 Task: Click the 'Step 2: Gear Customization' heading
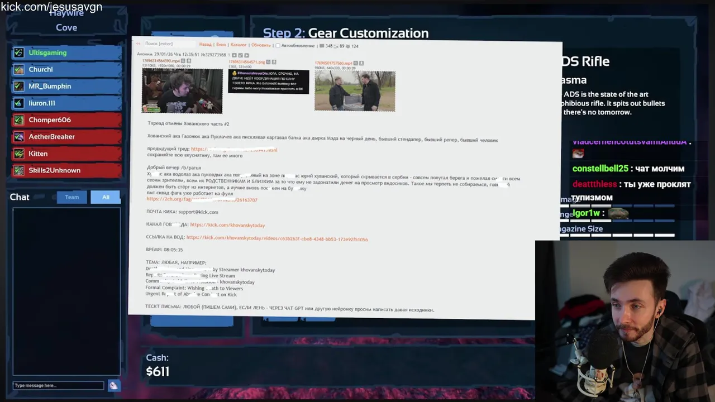tap(346, 33)
